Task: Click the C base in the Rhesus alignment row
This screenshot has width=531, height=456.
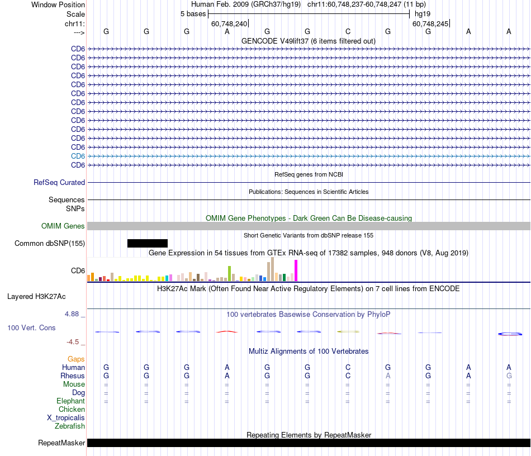Action: pyautogui.click(x=348, y=376)
